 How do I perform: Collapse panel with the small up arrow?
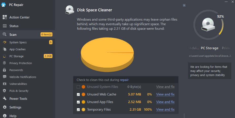(x=184, y=5)
